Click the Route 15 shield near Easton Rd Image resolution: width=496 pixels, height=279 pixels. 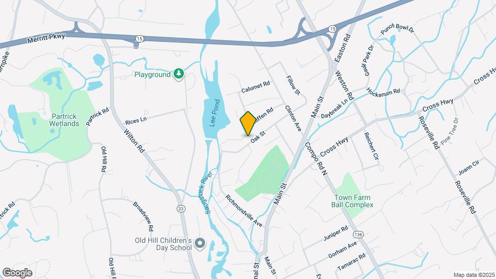[332, 29]
